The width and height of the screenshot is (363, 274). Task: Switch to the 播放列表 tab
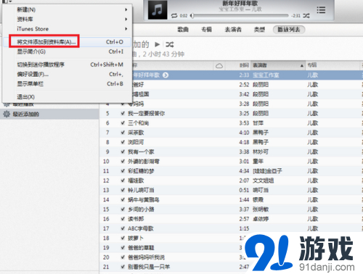289,30
